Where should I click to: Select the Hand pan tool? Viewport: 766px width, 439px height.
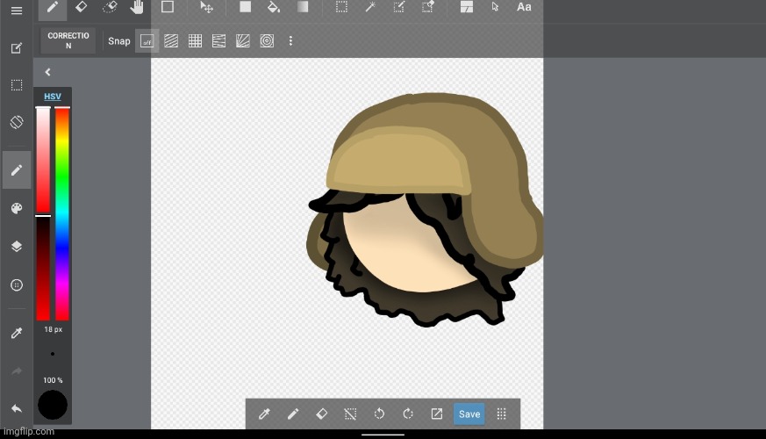[x=137, y=7]
